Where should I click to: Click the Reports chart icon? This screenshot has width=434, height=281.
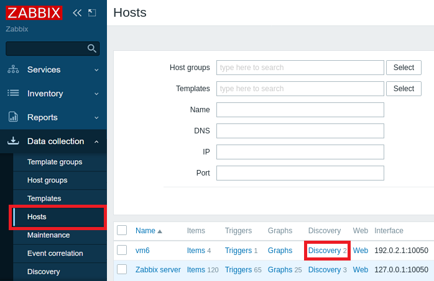13,117
